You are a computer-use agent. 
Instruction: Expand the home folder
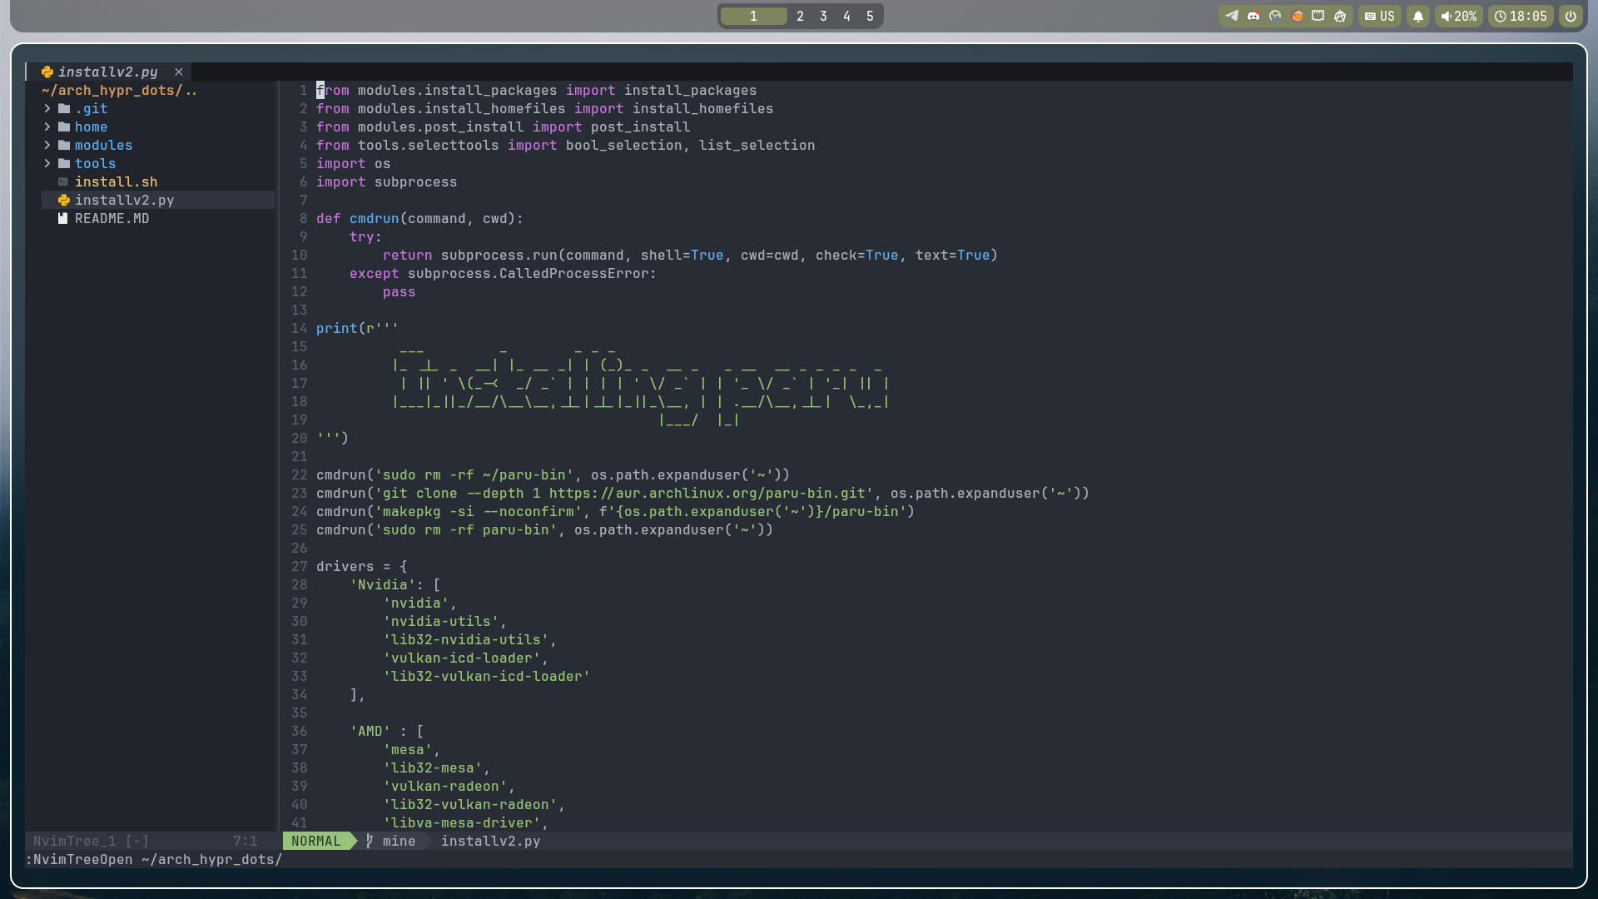(47, 127)
